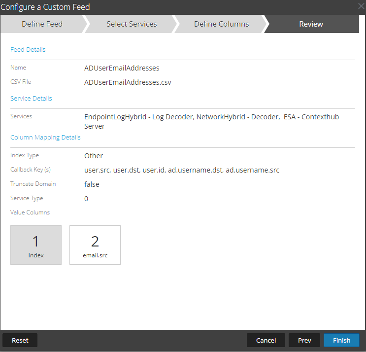
Task: Click the feed name ADUserEmailAddresses value
Action: (x=122, y=68)
